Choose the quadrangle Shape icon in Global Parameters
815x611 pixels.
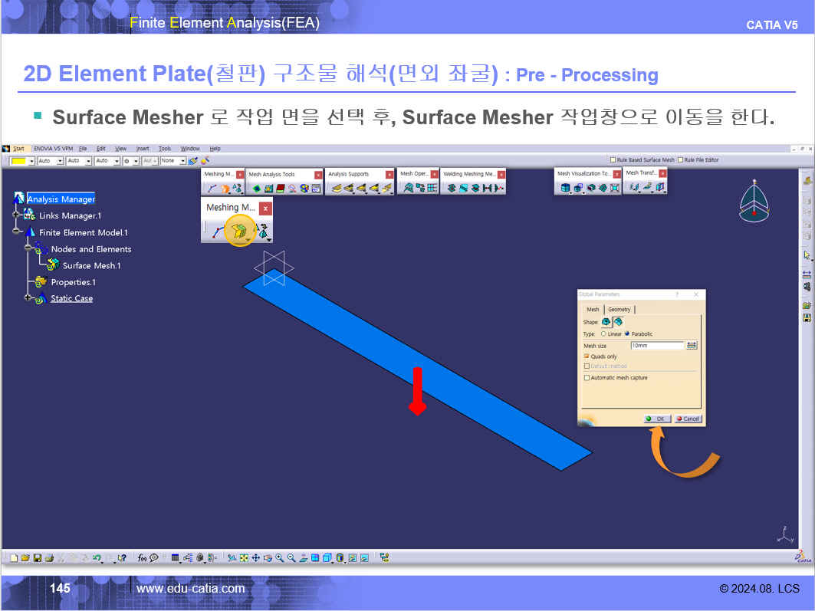pyautogui.click(x=618, y=322)
